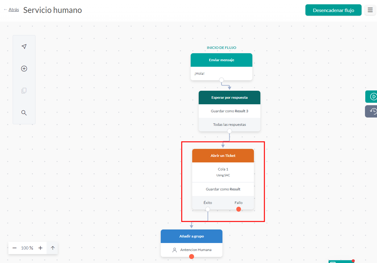
Task: Click the duplicate flow steps icon
Action: (x=24, y=90)
